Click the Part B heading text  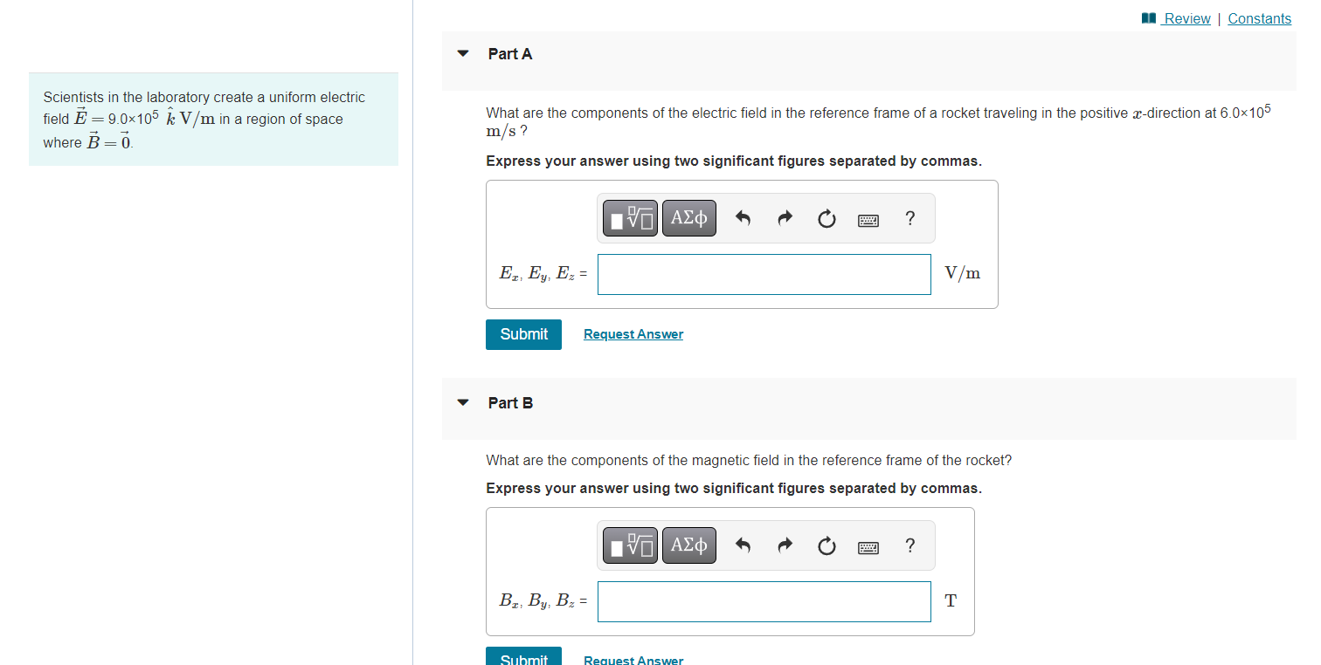click(510, 403)
